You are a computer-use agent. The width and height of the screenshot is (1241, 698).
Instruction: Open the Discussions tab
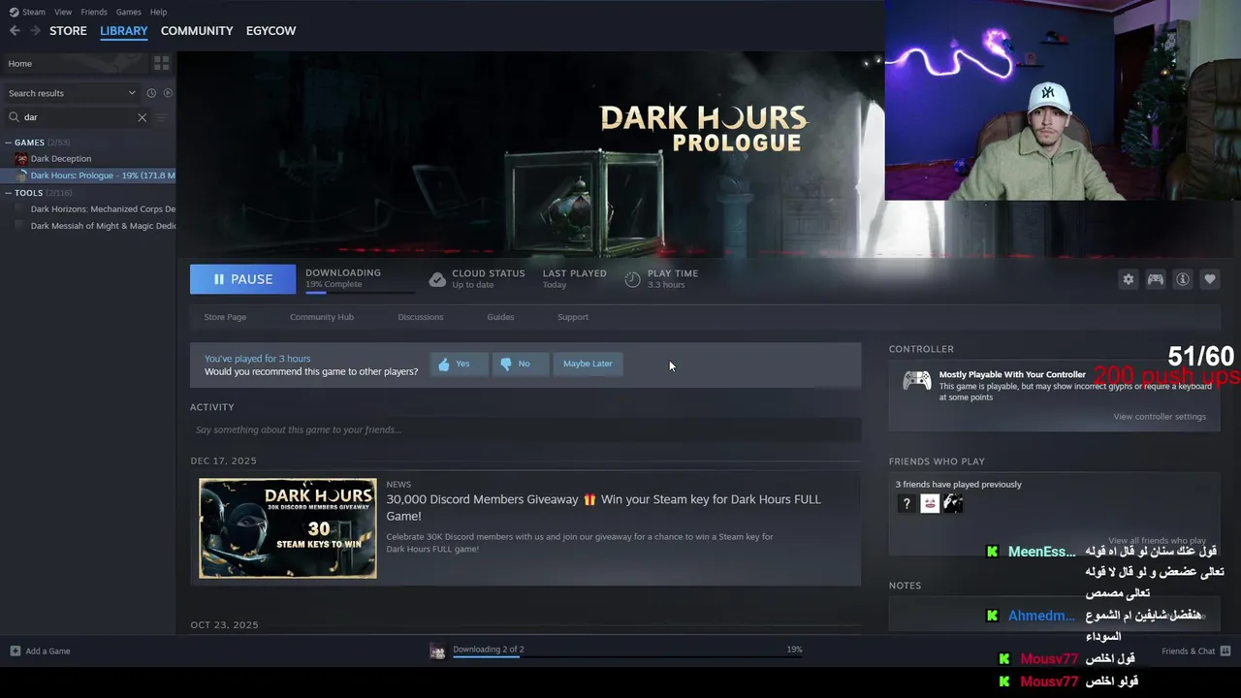(x=421, y=317)
